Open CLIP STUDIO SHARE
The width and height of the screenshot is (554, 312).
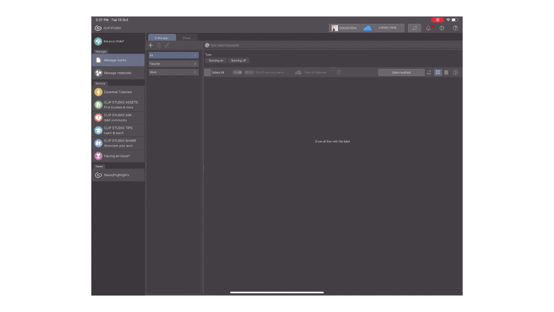(x=118, y=143)
